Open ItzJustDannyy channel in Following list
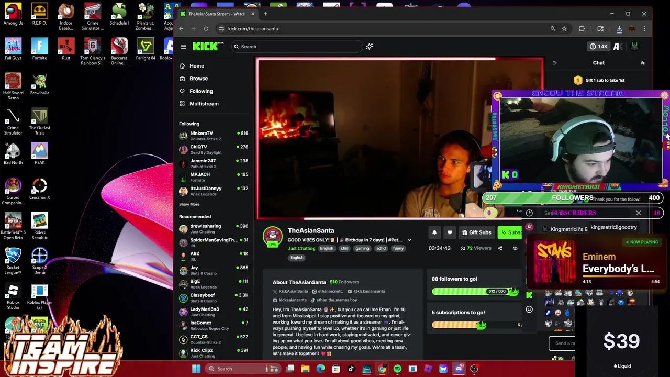This screenshot has width=670, height=377. pos(214,191)
